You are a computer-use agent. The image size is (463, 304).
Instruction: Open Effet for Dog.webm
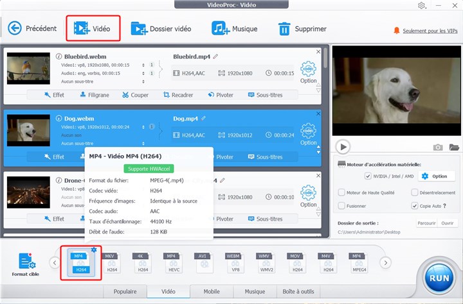(x=54, y=156)
